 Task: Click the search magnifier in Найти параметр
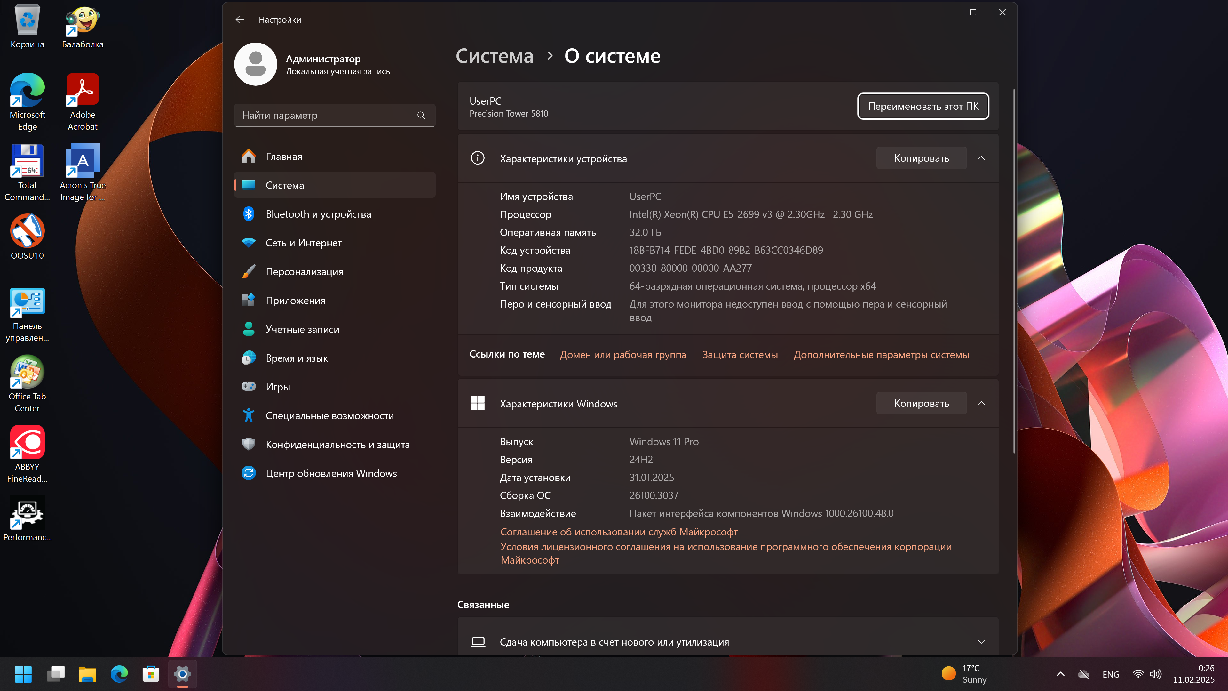(421, 115)
